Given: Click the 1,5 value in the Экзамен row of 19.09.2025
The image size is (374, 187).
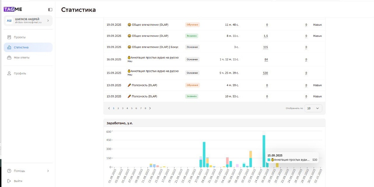Looking at the screenshot, I should (x=266, y=36).
